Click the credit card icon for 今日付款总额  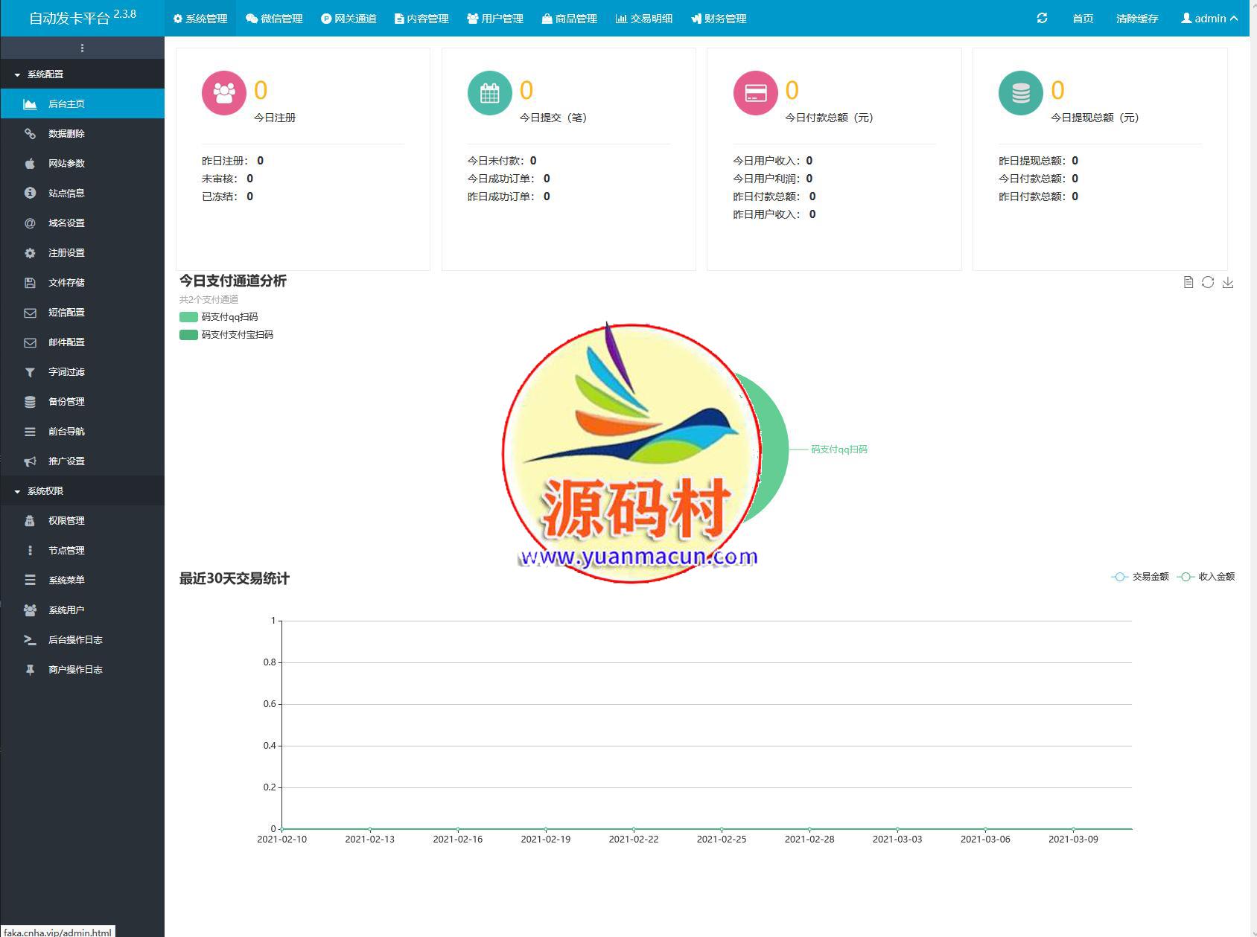click(x=755, y=93)
